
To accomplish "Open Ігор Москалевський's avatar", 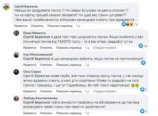I will pyautogui.click(x=16, y=55).
